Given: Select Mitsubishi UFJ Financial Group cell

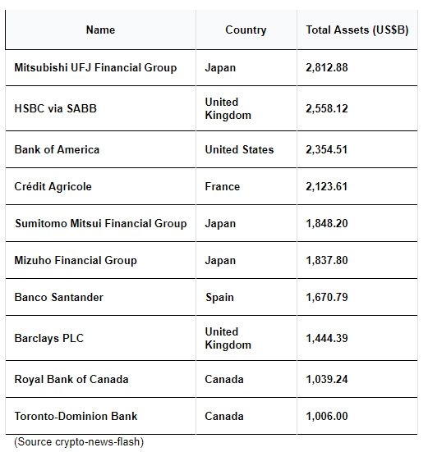Looking at the screenshot, I should (100, 68).
